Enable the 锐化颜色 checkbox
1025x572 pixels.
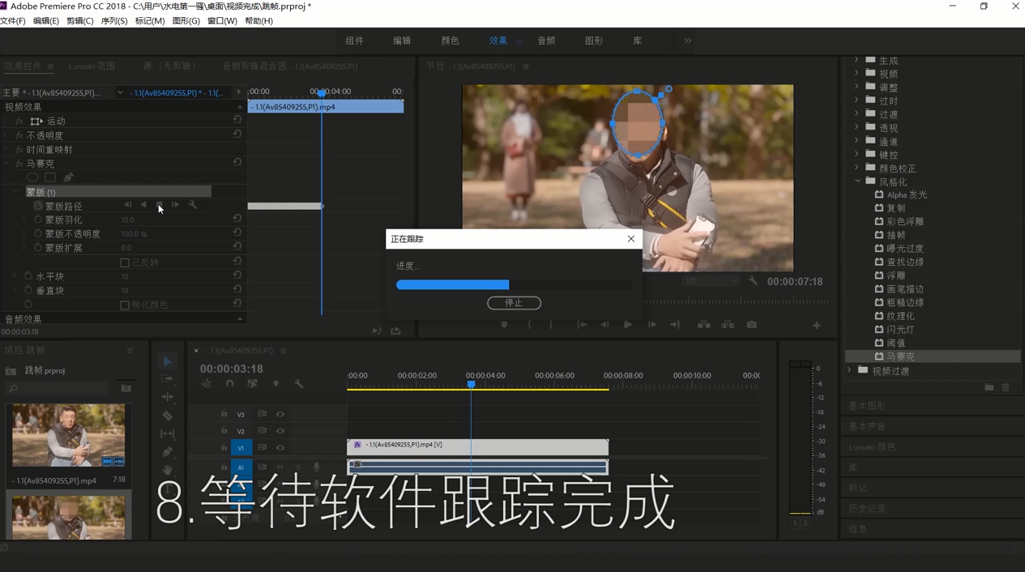125,305
